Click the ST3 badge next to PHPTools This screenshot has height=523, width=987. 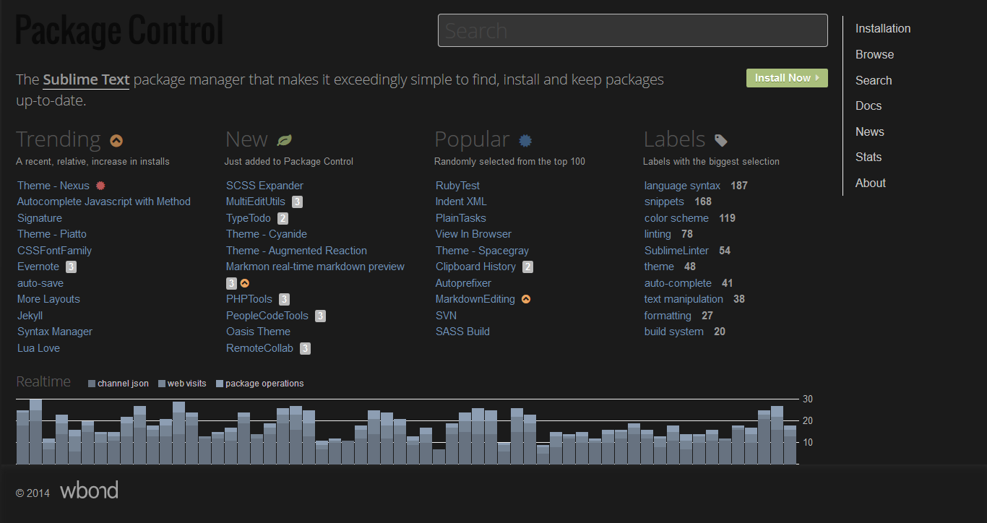(285, 299)
